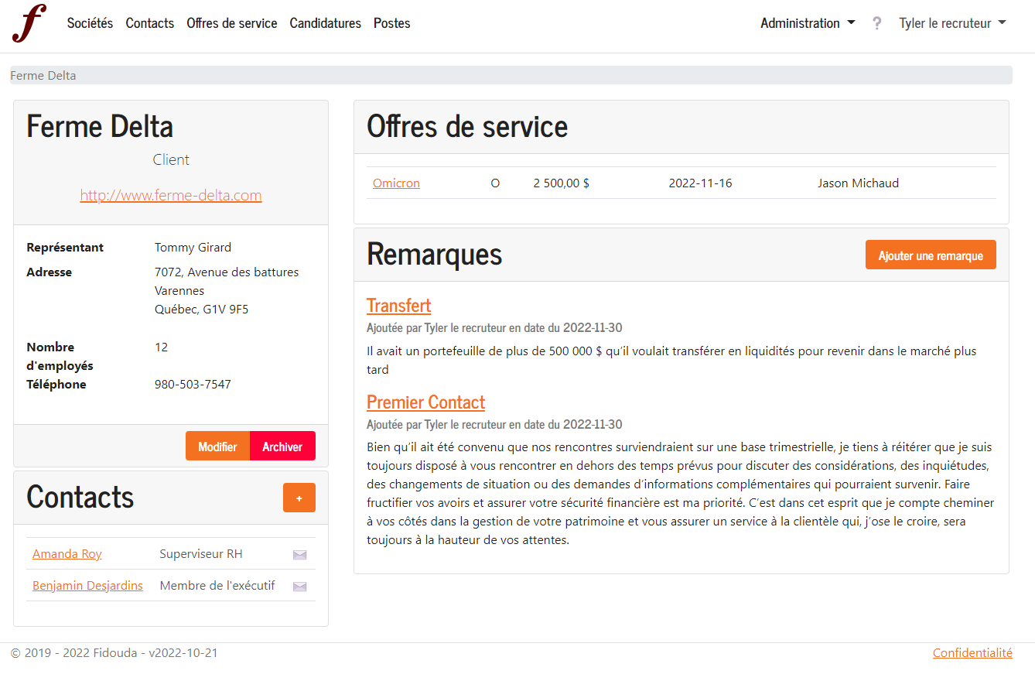The image size is (1035, 681).
Task: Click the help question mark icon
Action: (x=876, y=23)
